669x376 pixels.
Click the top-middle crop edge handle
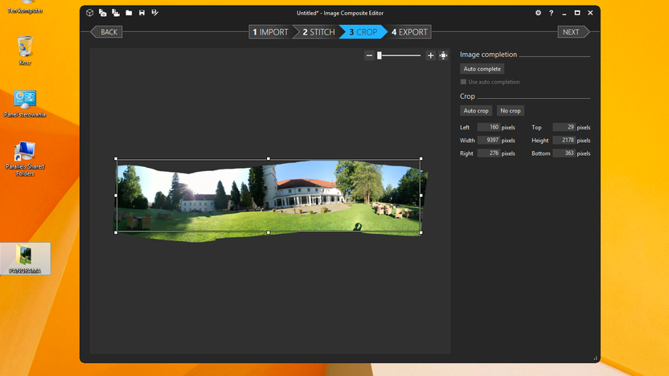[269, 158]
